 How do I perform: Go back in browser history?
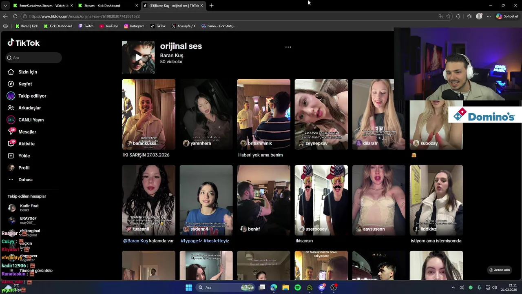[x=5, y=16]
